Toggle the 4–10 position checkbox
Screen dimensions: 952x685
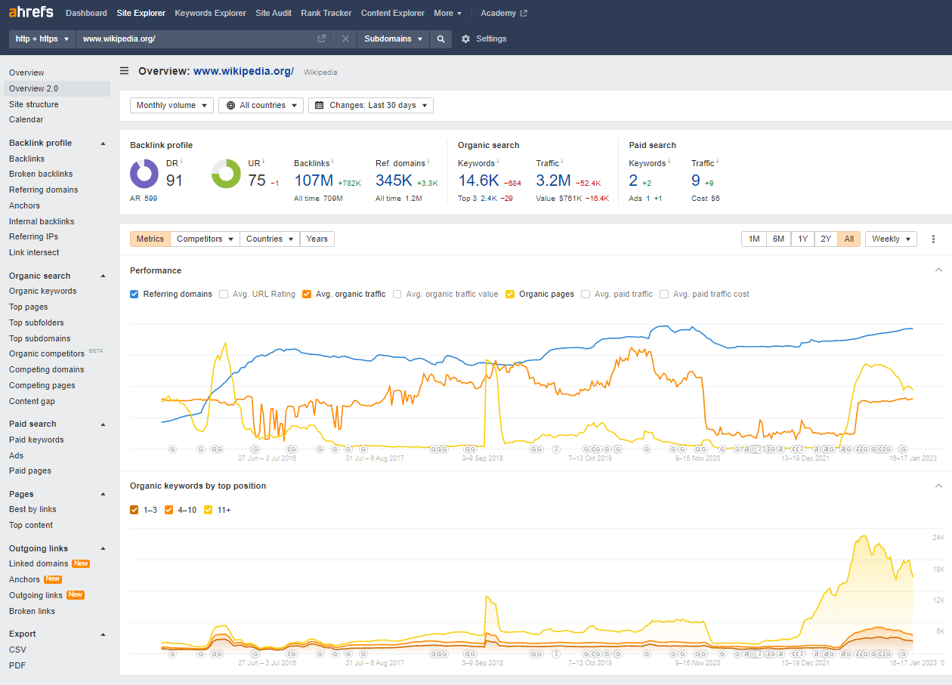coord(169,510)
